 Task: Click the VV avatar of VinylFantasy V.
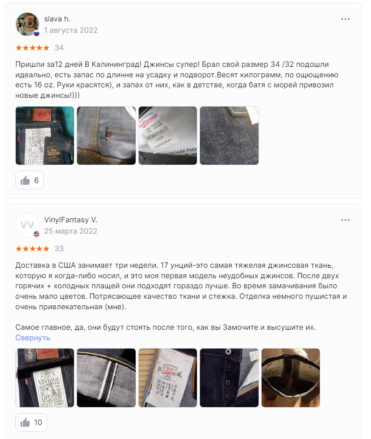[x=27, y=225]
